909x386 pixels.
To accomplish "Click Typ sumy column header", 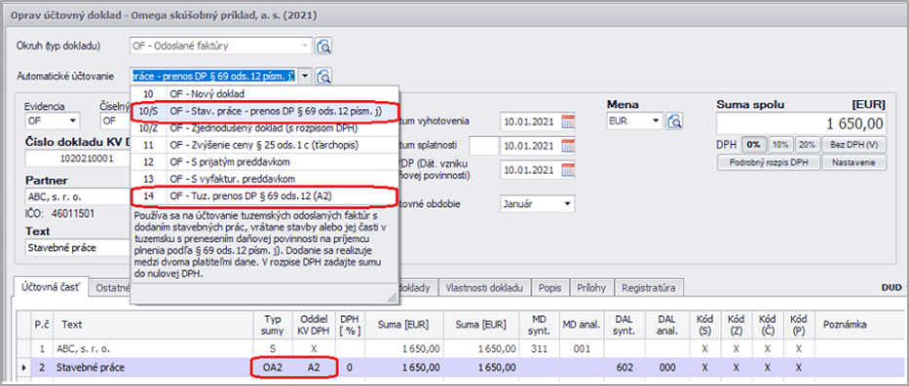I will coord(273,326).
